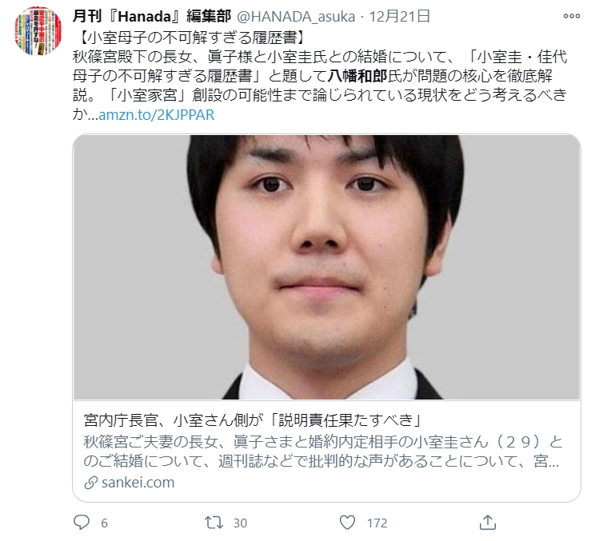The image size is (591, 541).
Task: Open the Hanada magazine profile avatar
Action: 38,31
